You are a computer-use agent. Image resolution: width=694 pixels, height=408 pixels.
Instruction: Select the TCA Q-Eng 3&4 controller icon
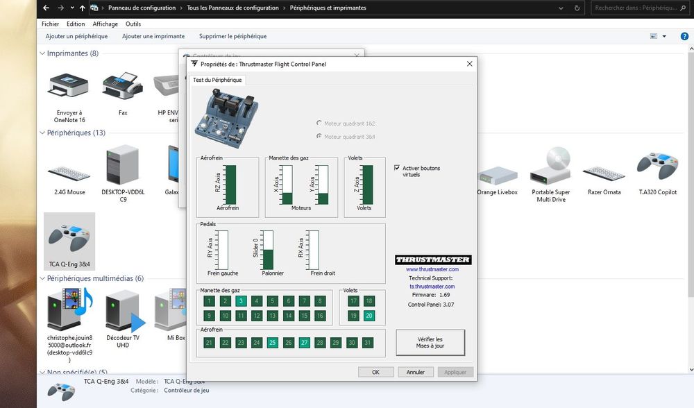click(68, 237)
